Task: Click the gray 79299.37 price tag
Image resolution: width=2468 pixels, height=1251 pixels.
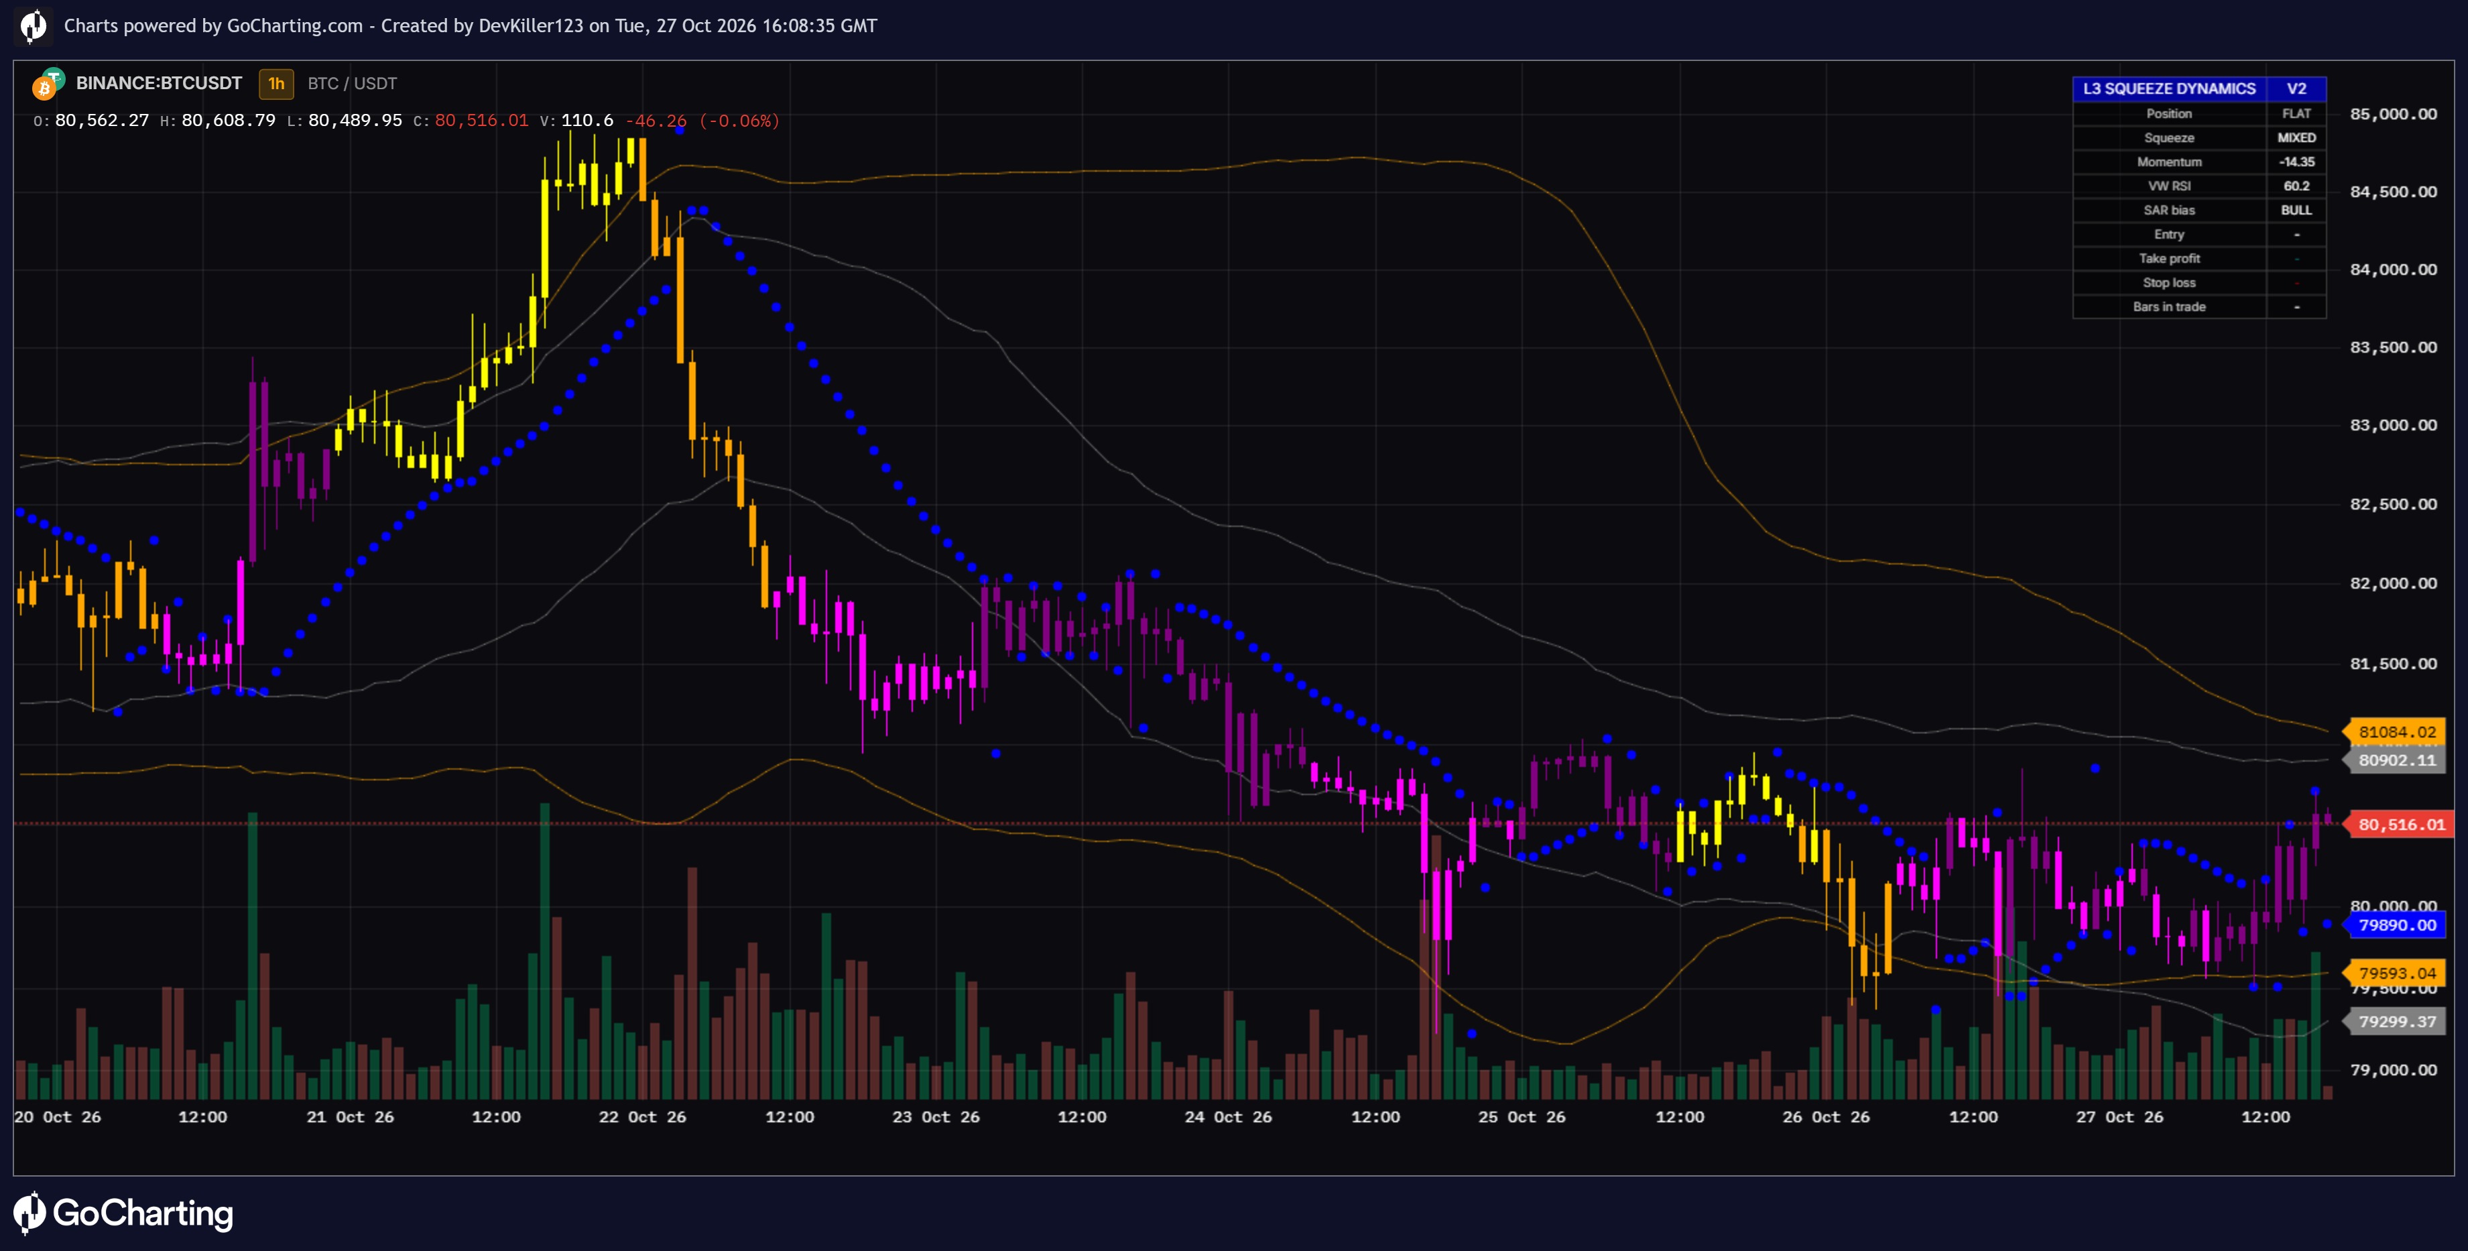Action: [2395, 1021]
